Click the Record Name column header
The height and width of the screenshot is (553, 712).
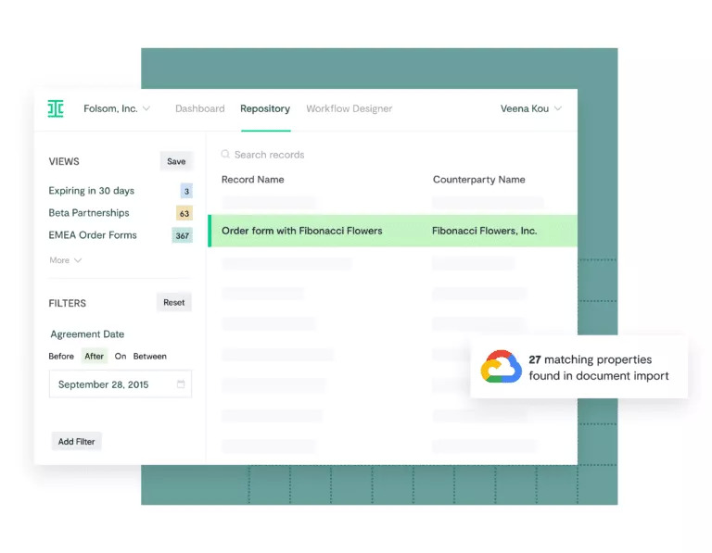[253, 179]
